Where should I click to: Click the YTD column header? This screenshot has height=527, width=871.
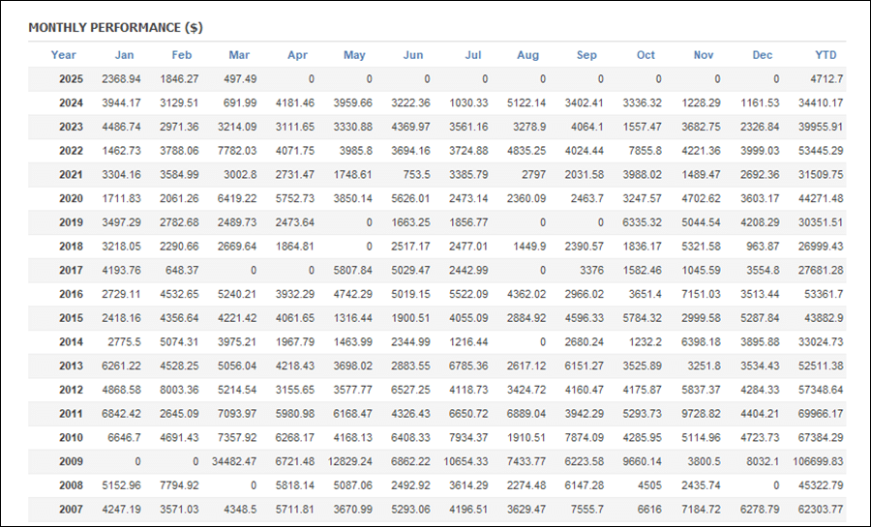tap(826, 55)
